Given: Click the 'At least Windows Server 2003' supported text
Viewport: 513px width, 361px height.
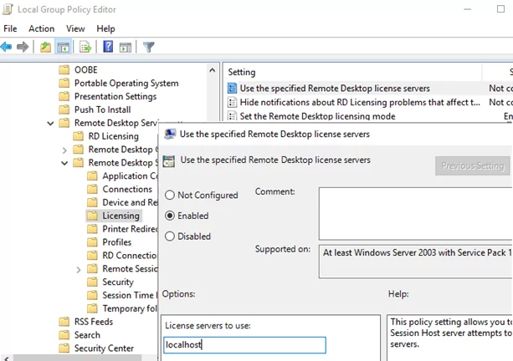Looking at the screenshot, I should (417, 252).
